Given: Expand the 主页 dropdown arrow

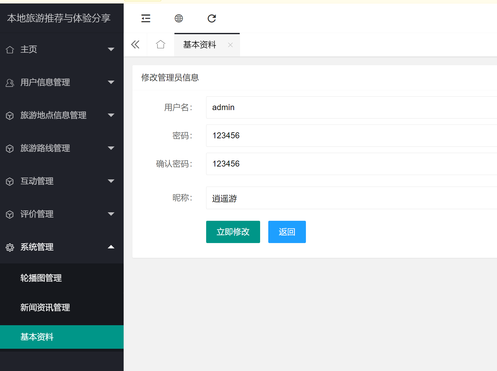Looking at the screenshot, I should click(x=111, y=49).
